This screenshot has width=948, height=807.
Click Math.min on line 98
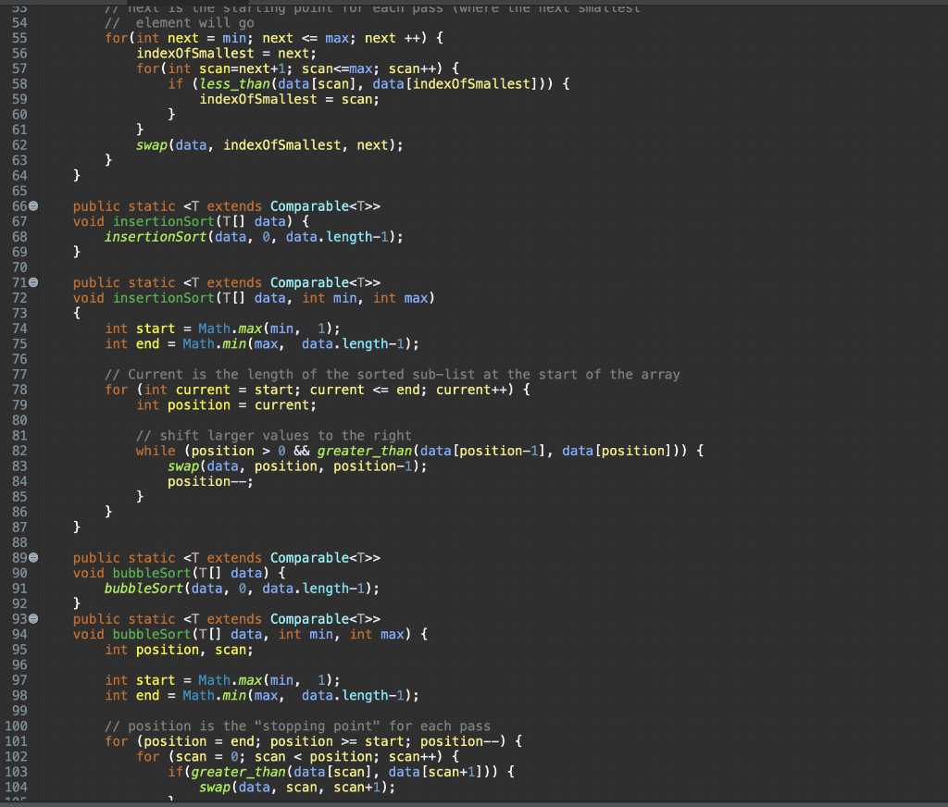pyautogui.click(x=215, y=695)
